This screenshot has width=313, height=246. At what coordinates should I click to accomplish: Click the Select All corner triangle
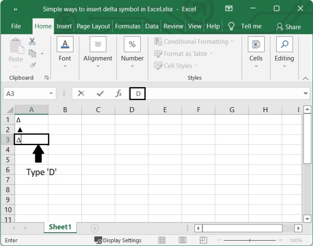10,110
